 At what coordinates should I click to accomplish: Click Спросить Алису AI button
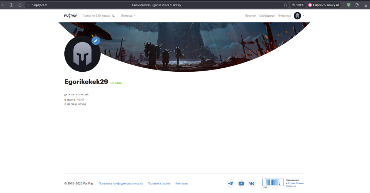pos(324,5)
